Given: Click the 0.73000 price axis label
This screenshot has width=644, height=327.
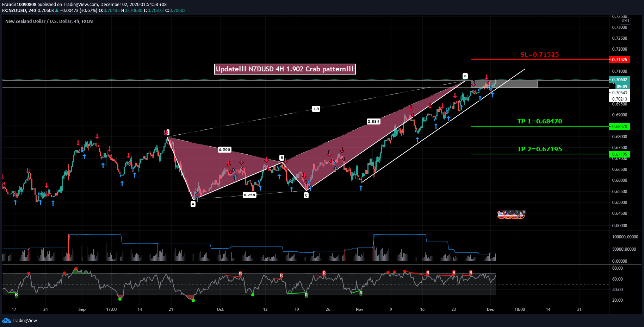Looking at the screenshot, I should coord(620,27).
